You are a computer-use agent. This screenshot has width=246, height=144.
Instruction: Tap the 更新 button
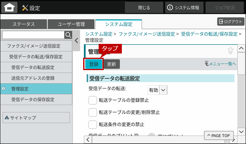point(111,64)
